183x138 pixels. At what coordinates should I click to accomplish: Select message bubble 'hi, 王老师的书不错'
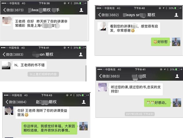click(30, 65)
